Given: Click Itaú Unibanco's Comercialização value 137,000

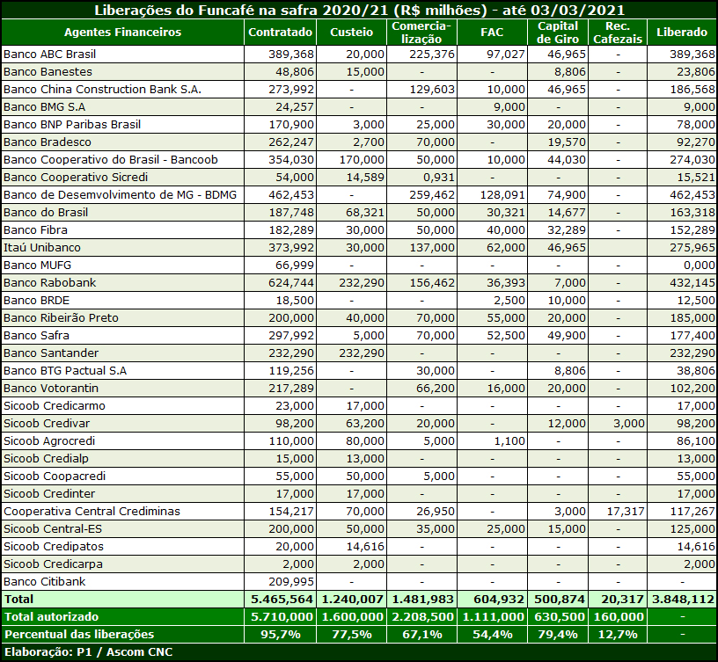Looking at the screenshot, I should (432, 248).
